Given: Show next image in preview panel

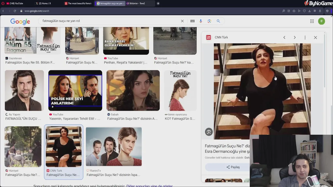Looking at the screenshot, I should point(295,37).
